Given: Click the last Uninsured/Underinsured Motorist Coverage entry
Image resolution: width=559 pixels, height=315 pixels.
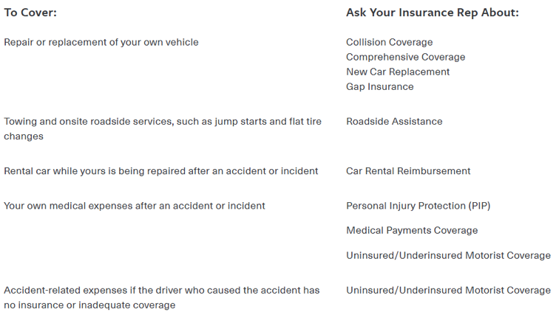Looking at the screenshot, I should click(448, 290).
